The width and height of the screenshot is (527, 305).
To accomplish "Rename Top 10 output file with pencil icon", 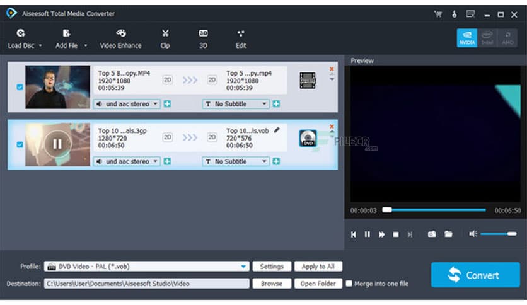I will (277, 130).
